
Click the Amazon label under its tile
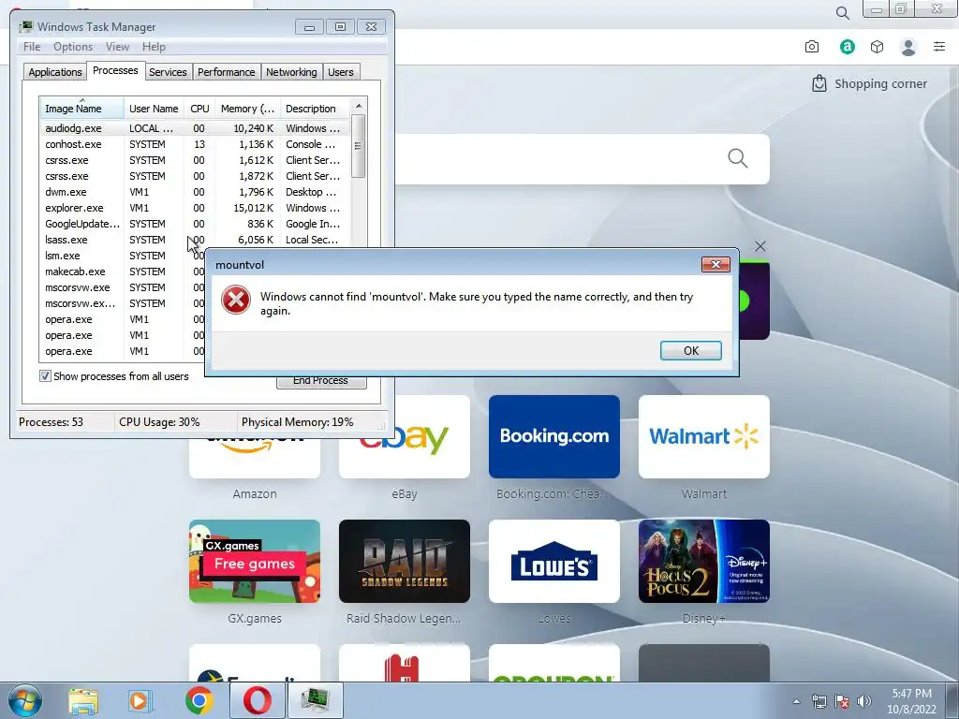pos(255,494)
